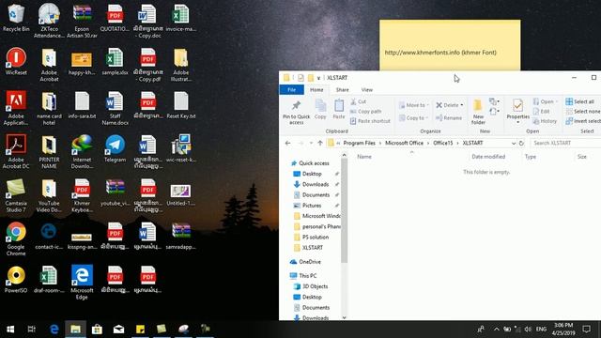Click the New folder ribbon button
601x338 pixels.
pos(478,112)
